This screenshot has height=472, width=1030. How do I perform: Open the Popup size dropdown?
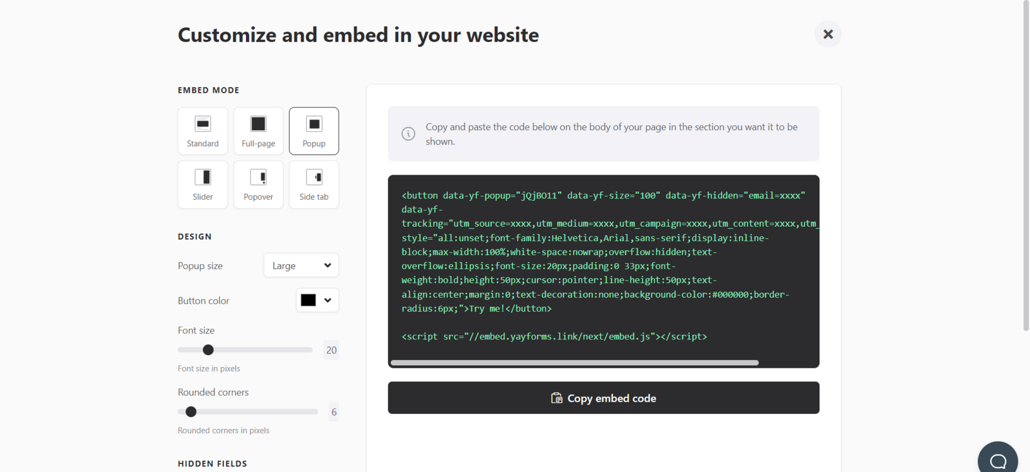301,265
